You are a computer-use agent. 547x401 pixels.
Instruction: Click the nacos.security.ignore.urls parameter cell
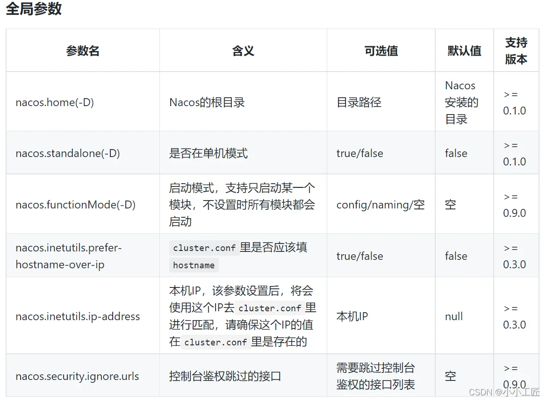click(77, 376)
